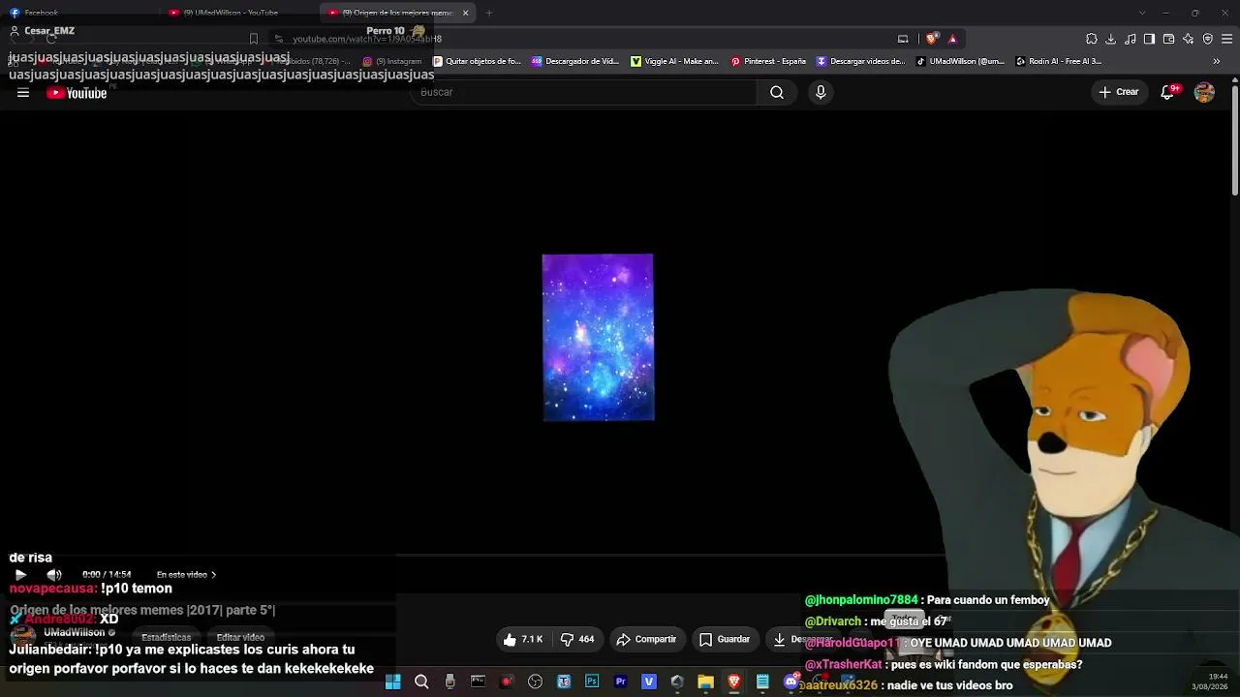Close the Origen de los mejores memes tab
The width and height of the screenshot is (1240, 697).
(x=466, y=13)
